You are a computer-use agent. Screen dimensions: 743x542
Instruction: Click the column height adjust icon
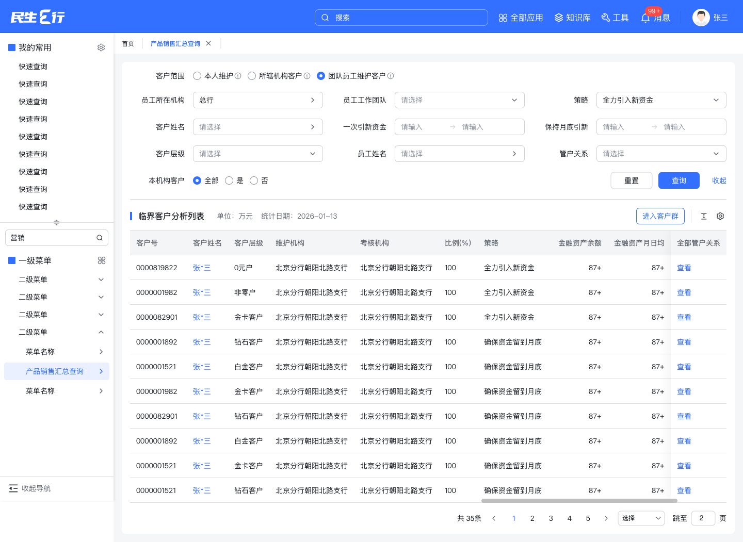(x=704, y=216)
